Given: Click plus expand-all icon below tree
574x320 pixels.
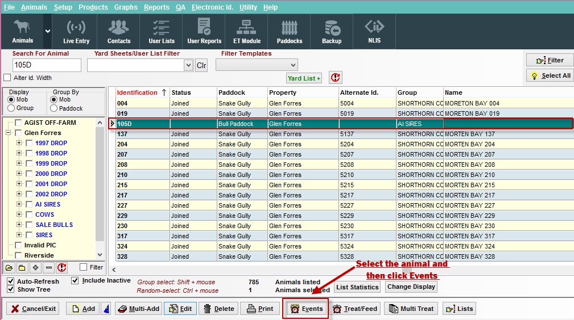Looking at the screenshot, I should point(35,268).
